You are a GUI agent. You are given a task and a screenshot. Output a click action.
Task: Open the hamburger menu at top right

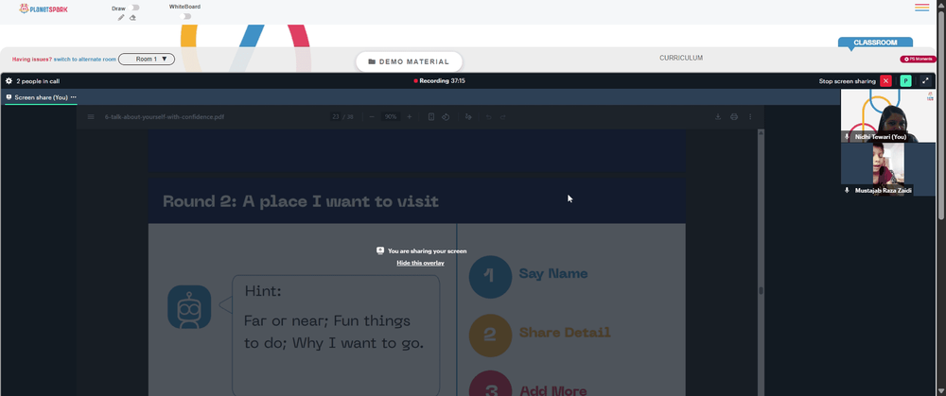click(x=921, y=8)
